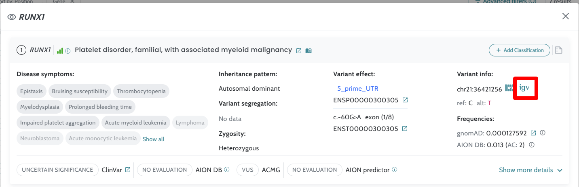Click the info icon next to AION DB (AC: 2)
579x187 pixels.
click(x=532, y=145)
